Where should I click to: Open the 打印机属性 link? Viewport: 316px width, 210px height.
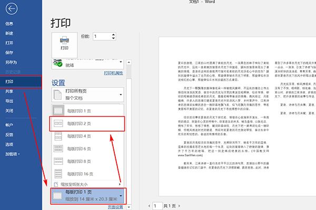tap(113, 73)
